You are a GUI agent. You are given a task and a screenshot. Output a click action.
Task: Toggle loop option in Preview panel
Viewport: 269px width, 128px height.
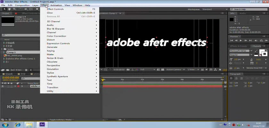point(261,40)
